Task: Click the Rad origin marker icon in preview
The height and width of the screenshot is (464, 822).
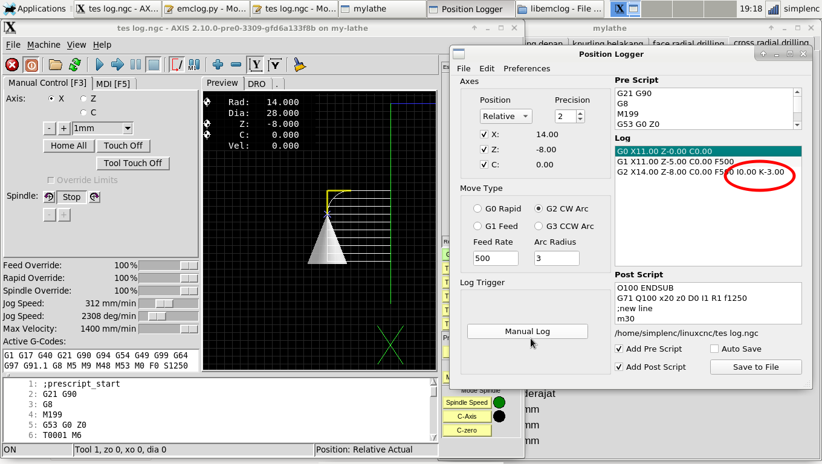Action: click(207, 102)
